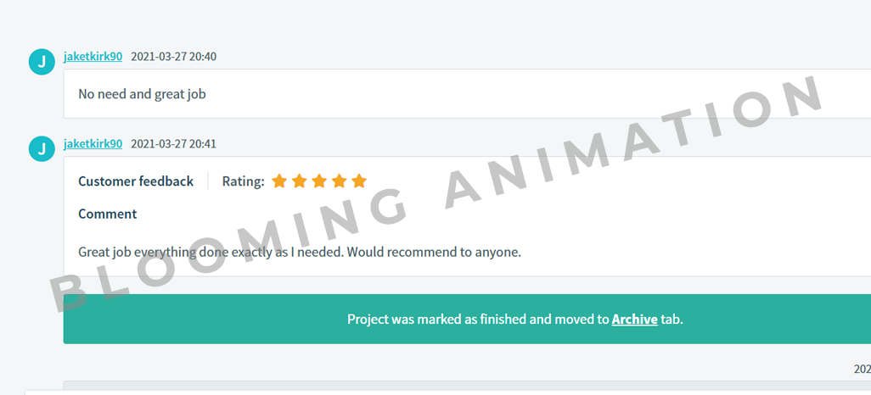The width and height of the screenshot is (871, 395).
Task: Click the 2021-03-27 20:40 timestamp
Action: 173,57
